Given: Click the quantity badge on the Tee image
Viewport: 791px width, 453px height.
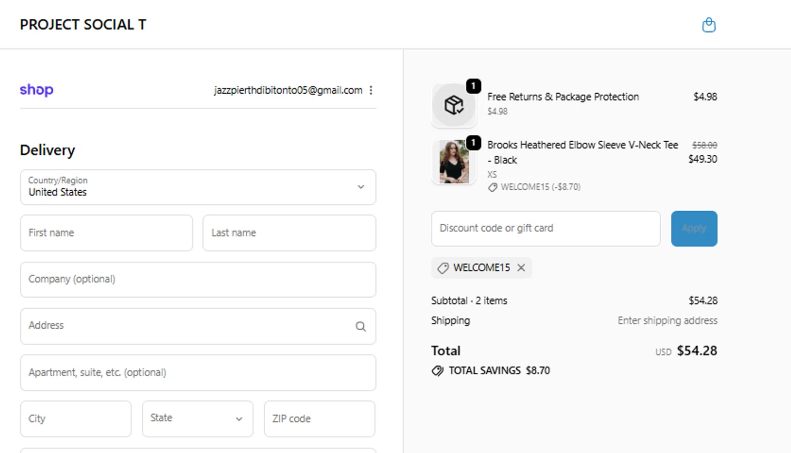Looking at the screenshot, I should 474,143.
